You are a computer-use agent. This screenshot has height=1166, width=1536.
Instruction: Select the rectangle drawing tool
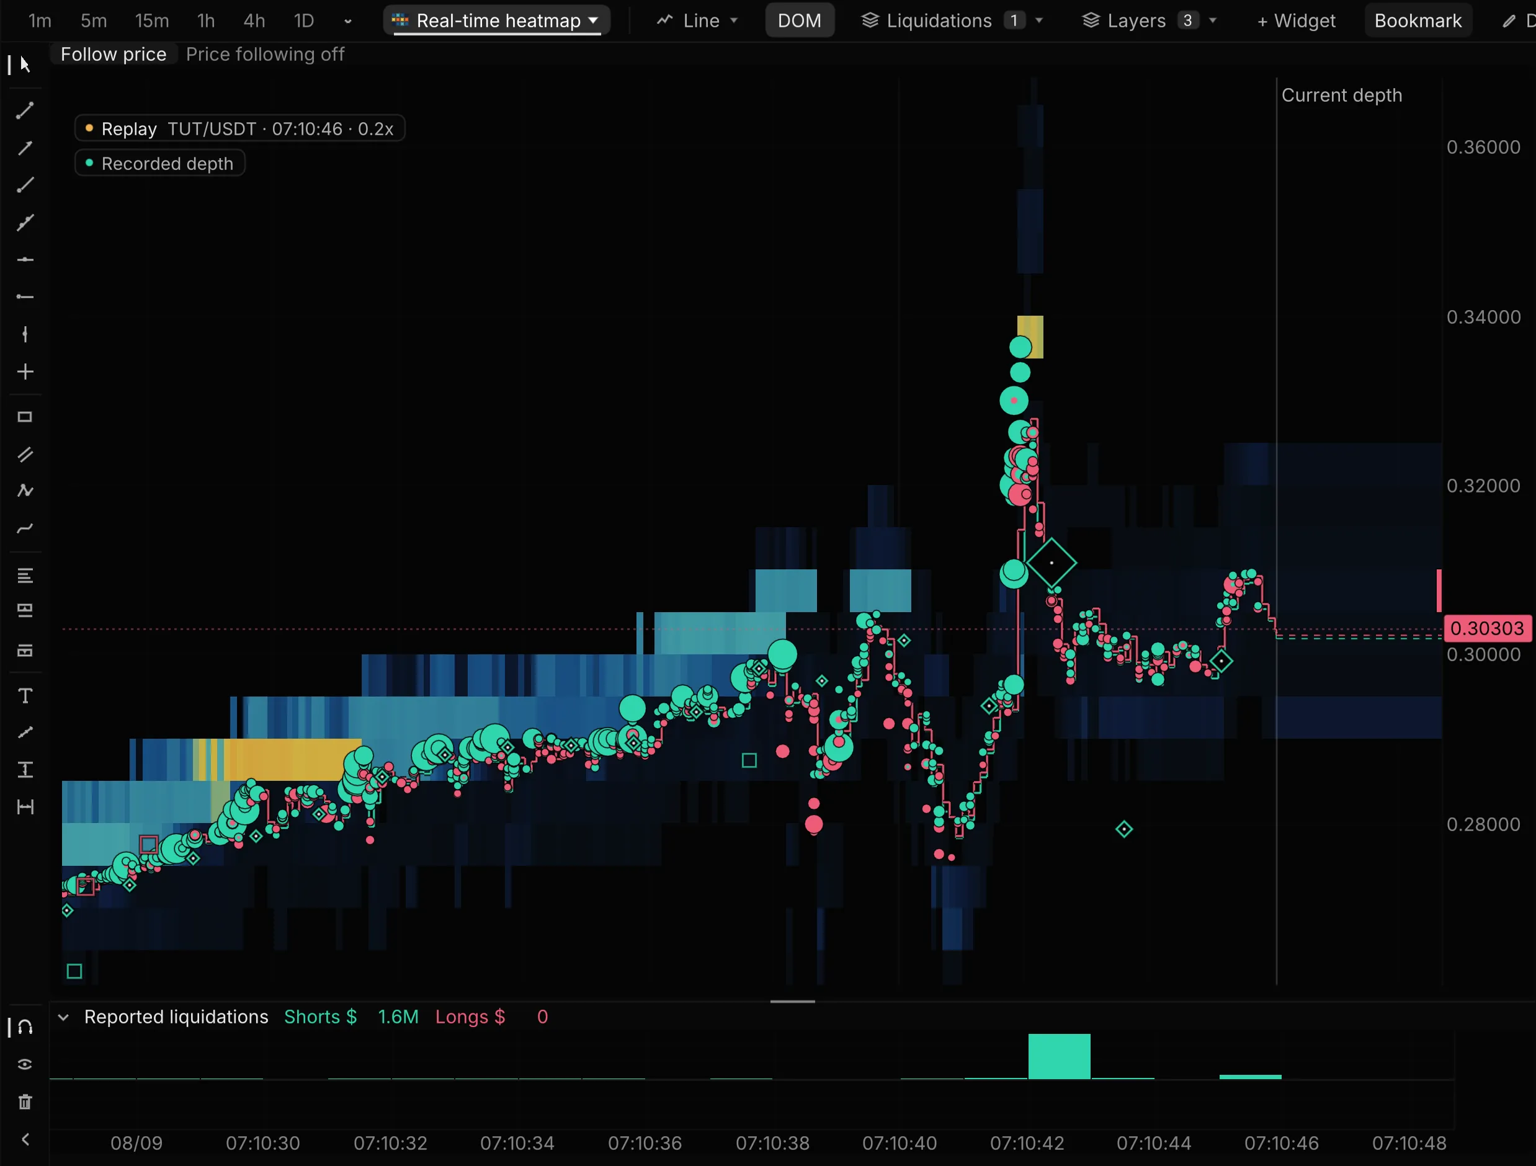(25, 417)
